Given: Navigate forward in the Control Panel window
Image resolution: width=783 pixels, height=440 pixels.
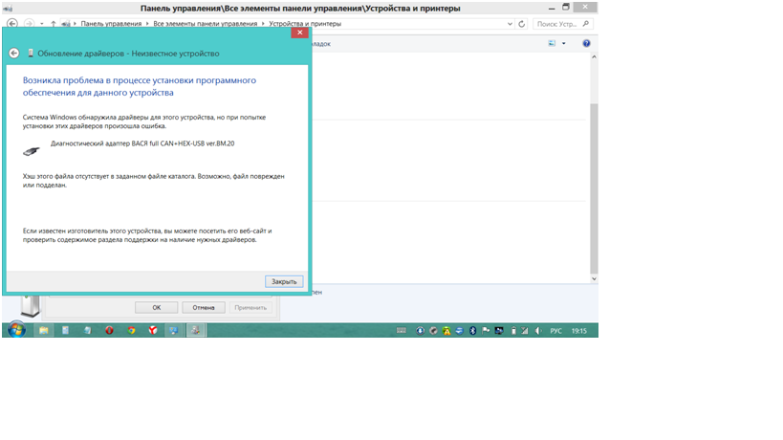Looking at the screenshot, I should pyautogui.click(x=29, y=24).
